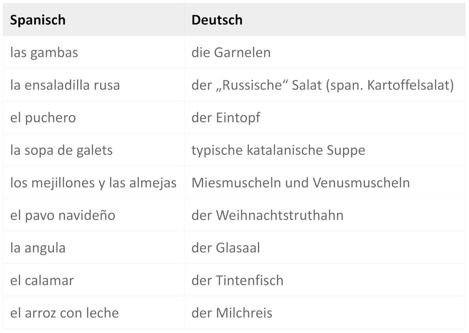Click the "Spanisch" column header

pyautogui.click(x=38, y=20)
